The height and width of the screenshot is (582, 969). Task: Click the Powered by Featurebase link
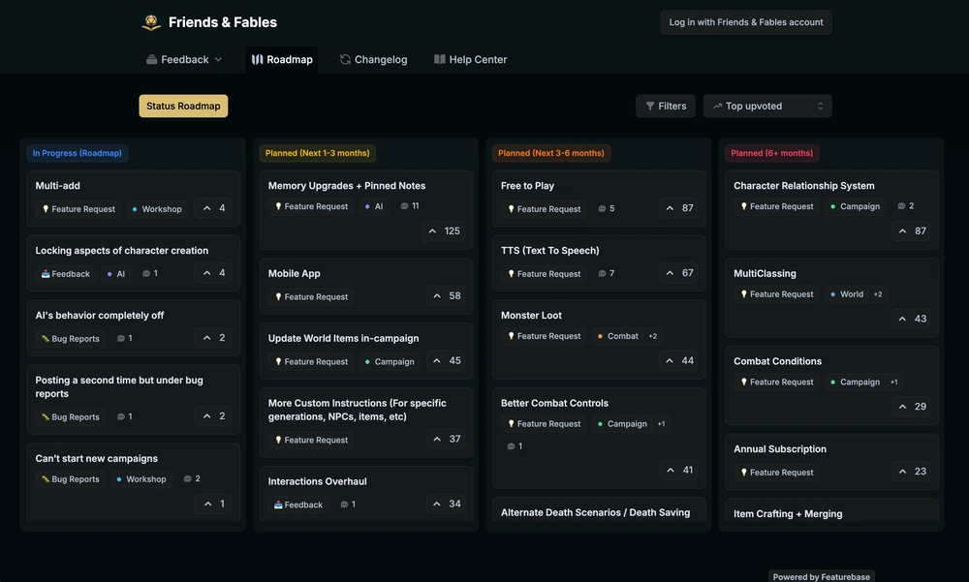click(x=822, y=576)
